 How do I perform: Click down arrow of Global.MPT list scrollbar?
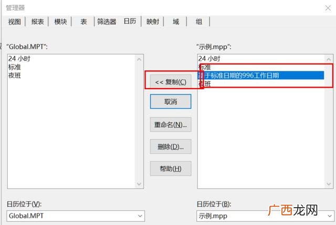point(139,184)
